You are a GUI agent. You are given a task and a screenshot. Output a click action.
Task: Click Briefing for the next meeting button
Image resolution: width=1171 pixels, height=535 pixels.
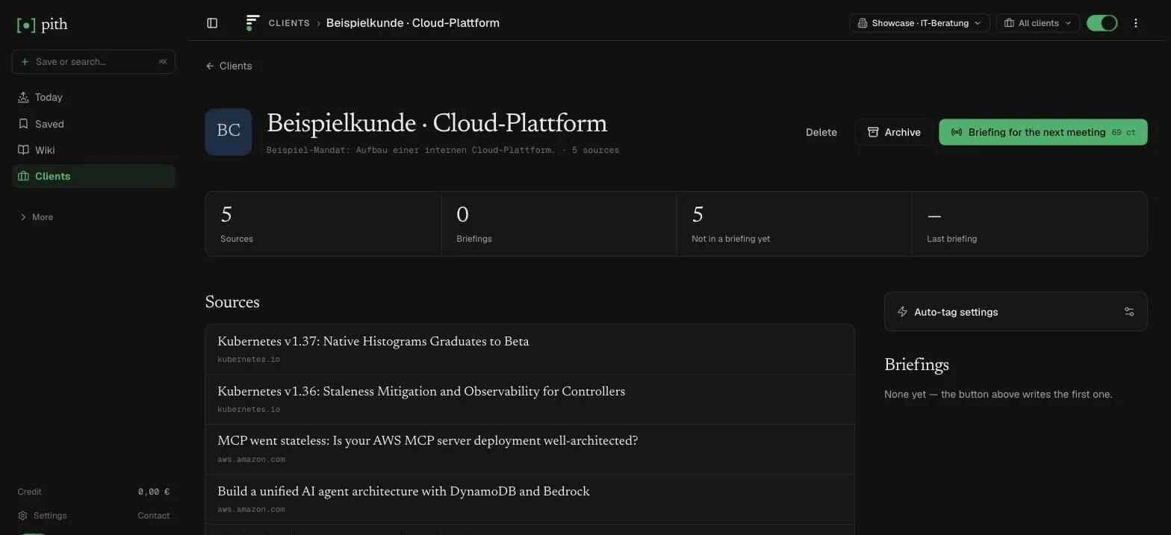point(1043,132)
